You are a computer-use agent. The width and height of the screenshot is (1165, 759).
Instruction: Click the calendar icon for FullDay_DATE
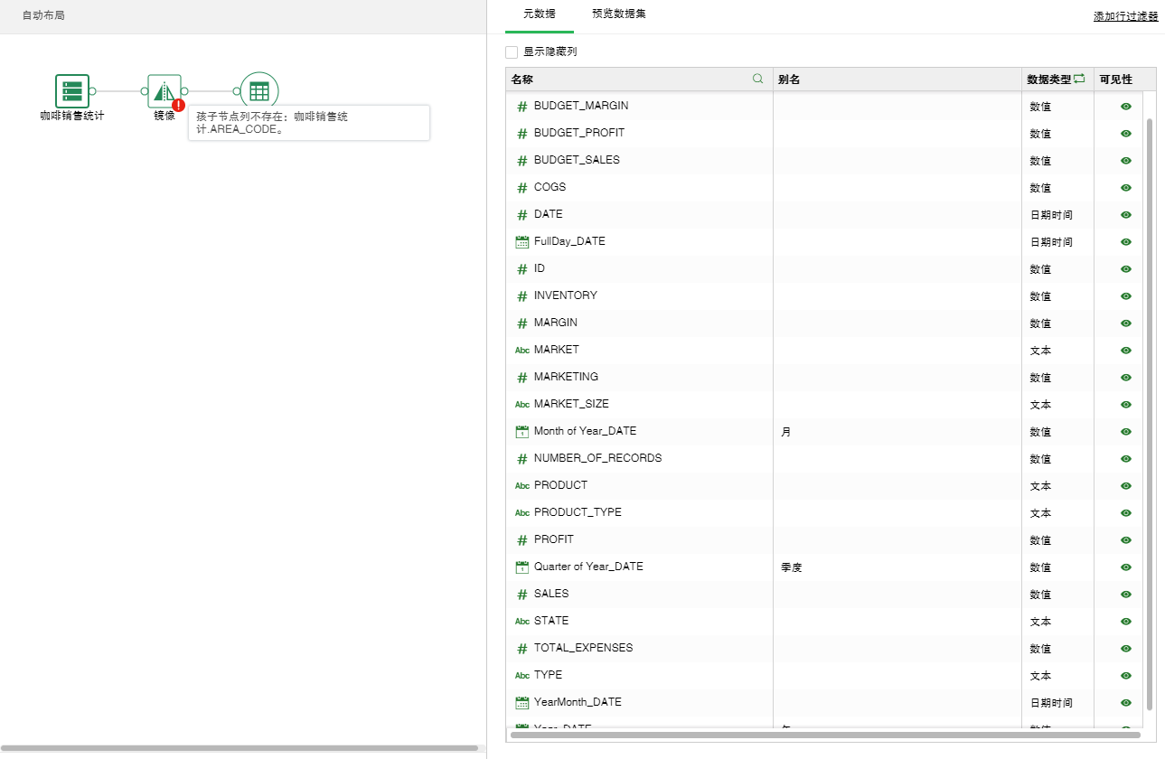521,242
